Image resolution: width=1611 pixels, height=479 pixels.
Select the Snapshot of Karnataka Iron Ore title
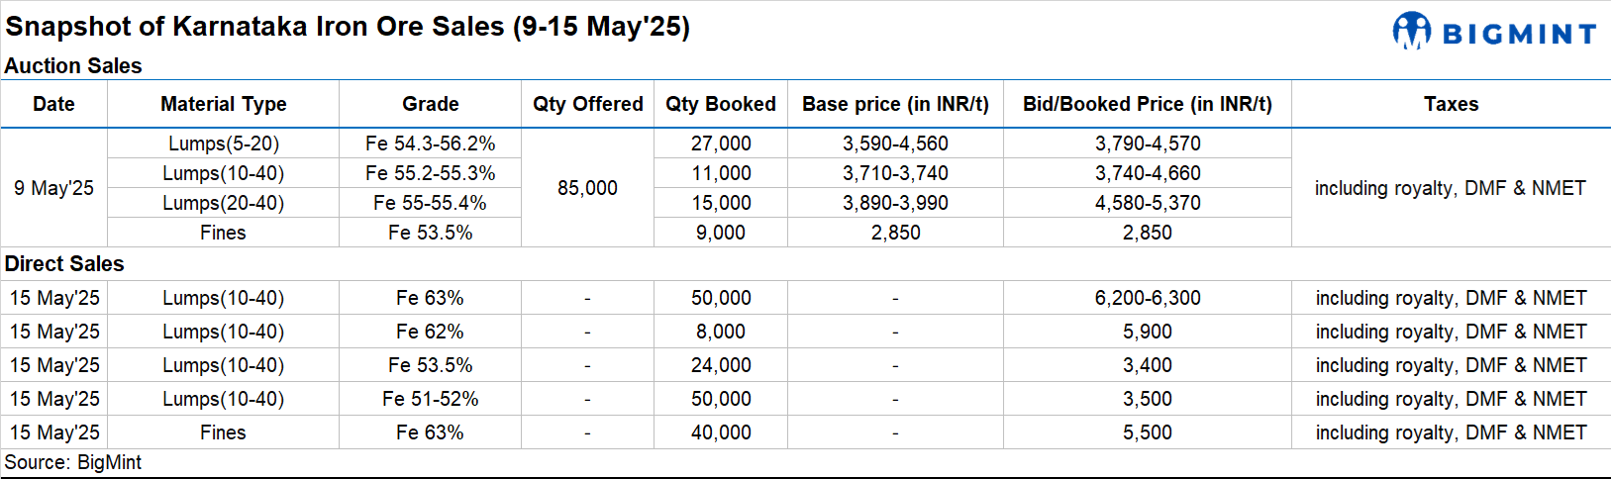point(347,27)
